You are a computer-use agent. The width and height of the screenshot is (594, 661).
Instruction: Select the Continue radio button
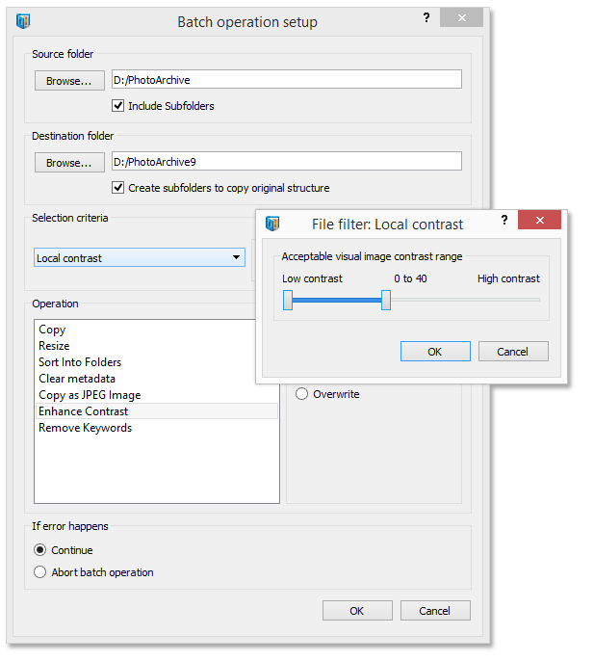tap(40, 549)
